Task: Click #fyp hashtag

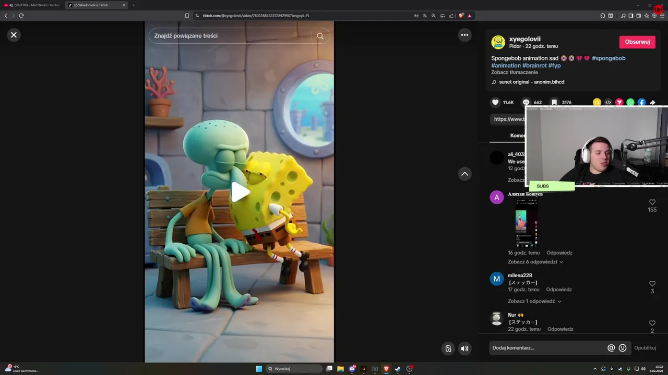Action: [554, 66]
